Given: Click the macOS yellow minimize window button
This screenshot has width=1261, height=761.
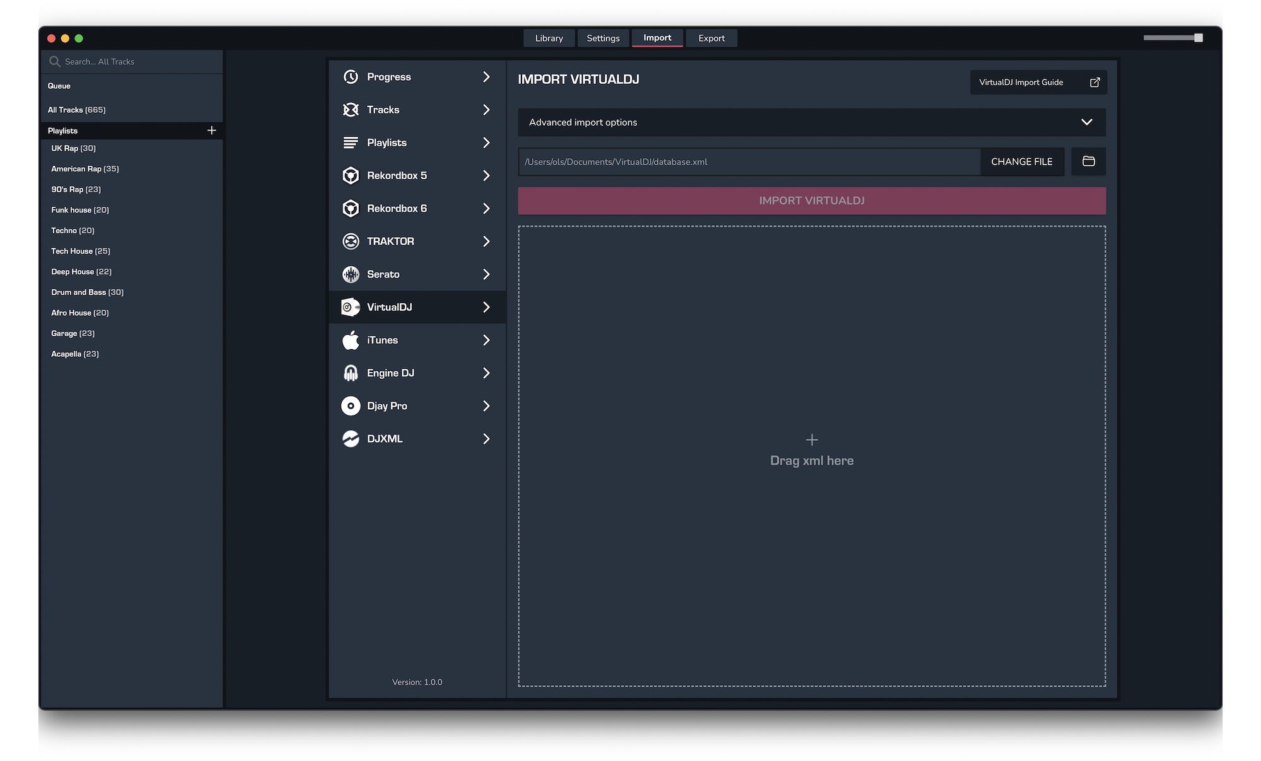Looking at the screenshot, I should click(65, 38).
